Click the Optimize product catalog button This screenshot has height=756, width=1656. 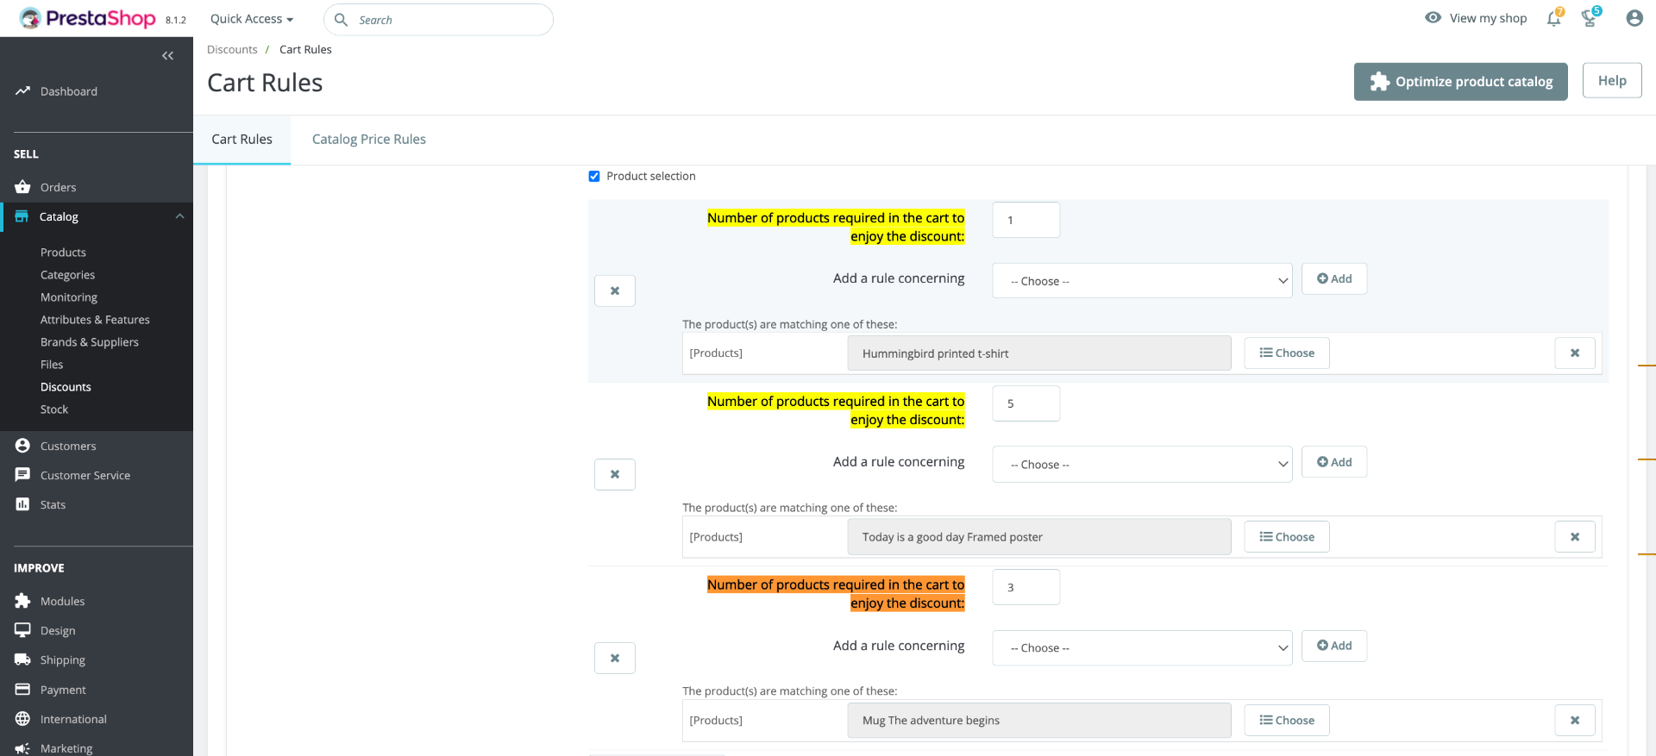pyautogui.click(x=1460, y=82)
